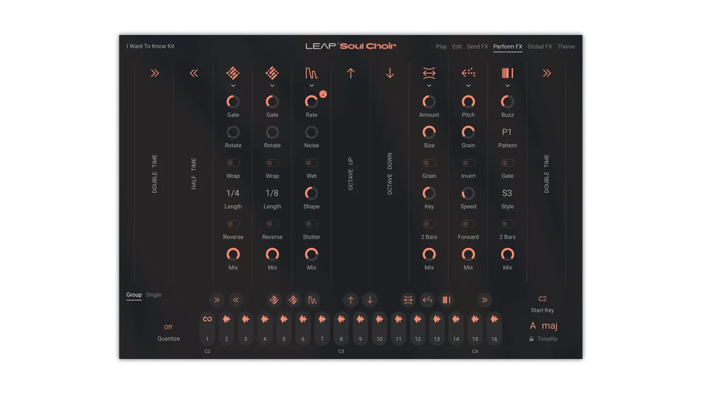The image size is (702, 394).
Task: Trigger the filter waveform key button above pad 6
Action: [312, 300]
